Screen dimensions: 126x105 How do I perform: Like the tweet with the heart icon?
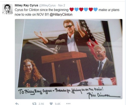tap(51, 104)
